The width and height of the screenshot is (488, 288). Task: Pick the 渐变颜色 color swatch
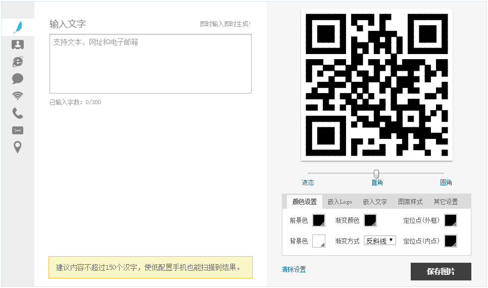click(370, 220)
